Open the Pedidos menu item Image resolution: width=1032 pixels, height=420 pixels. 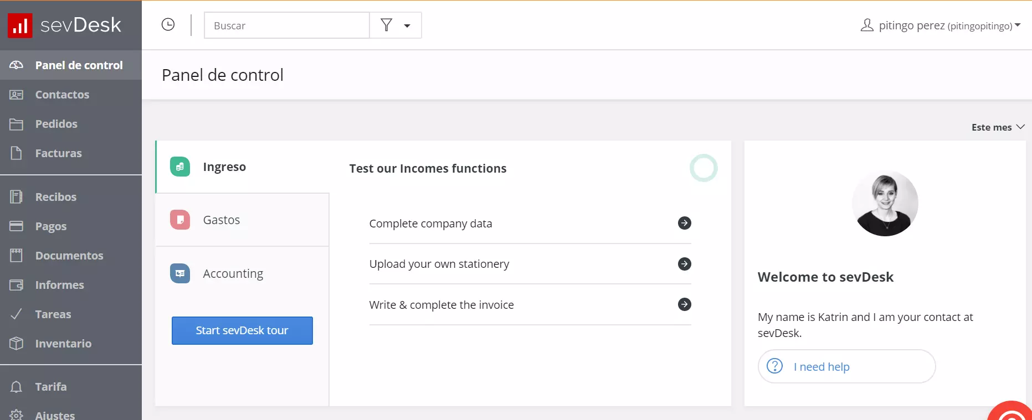[71, 124]
